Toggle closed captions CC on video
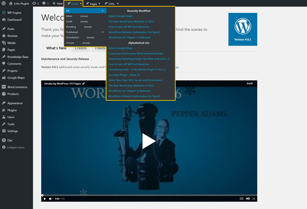Image resolution: width=307 pixels, height=209 pixels. pos(242,199)
